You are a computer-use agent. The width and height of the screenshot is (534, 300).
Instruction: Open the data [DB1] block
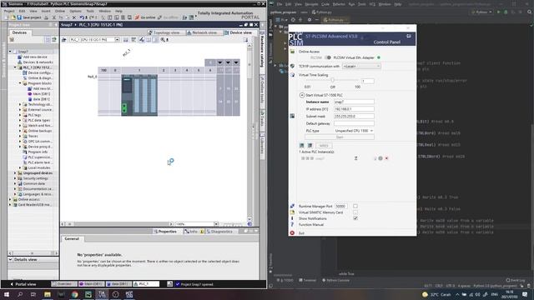point(39,99)
